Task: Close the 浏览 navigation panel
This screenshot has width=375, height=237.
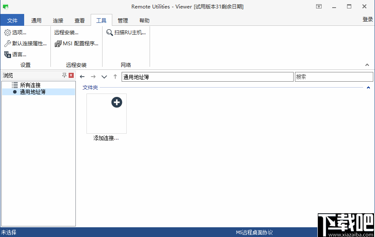Action: tap(71, 75)
